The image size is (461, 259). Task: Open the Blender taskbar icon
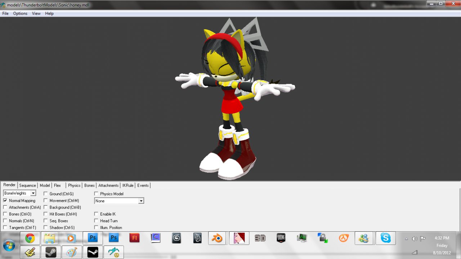tap(217, 238)
